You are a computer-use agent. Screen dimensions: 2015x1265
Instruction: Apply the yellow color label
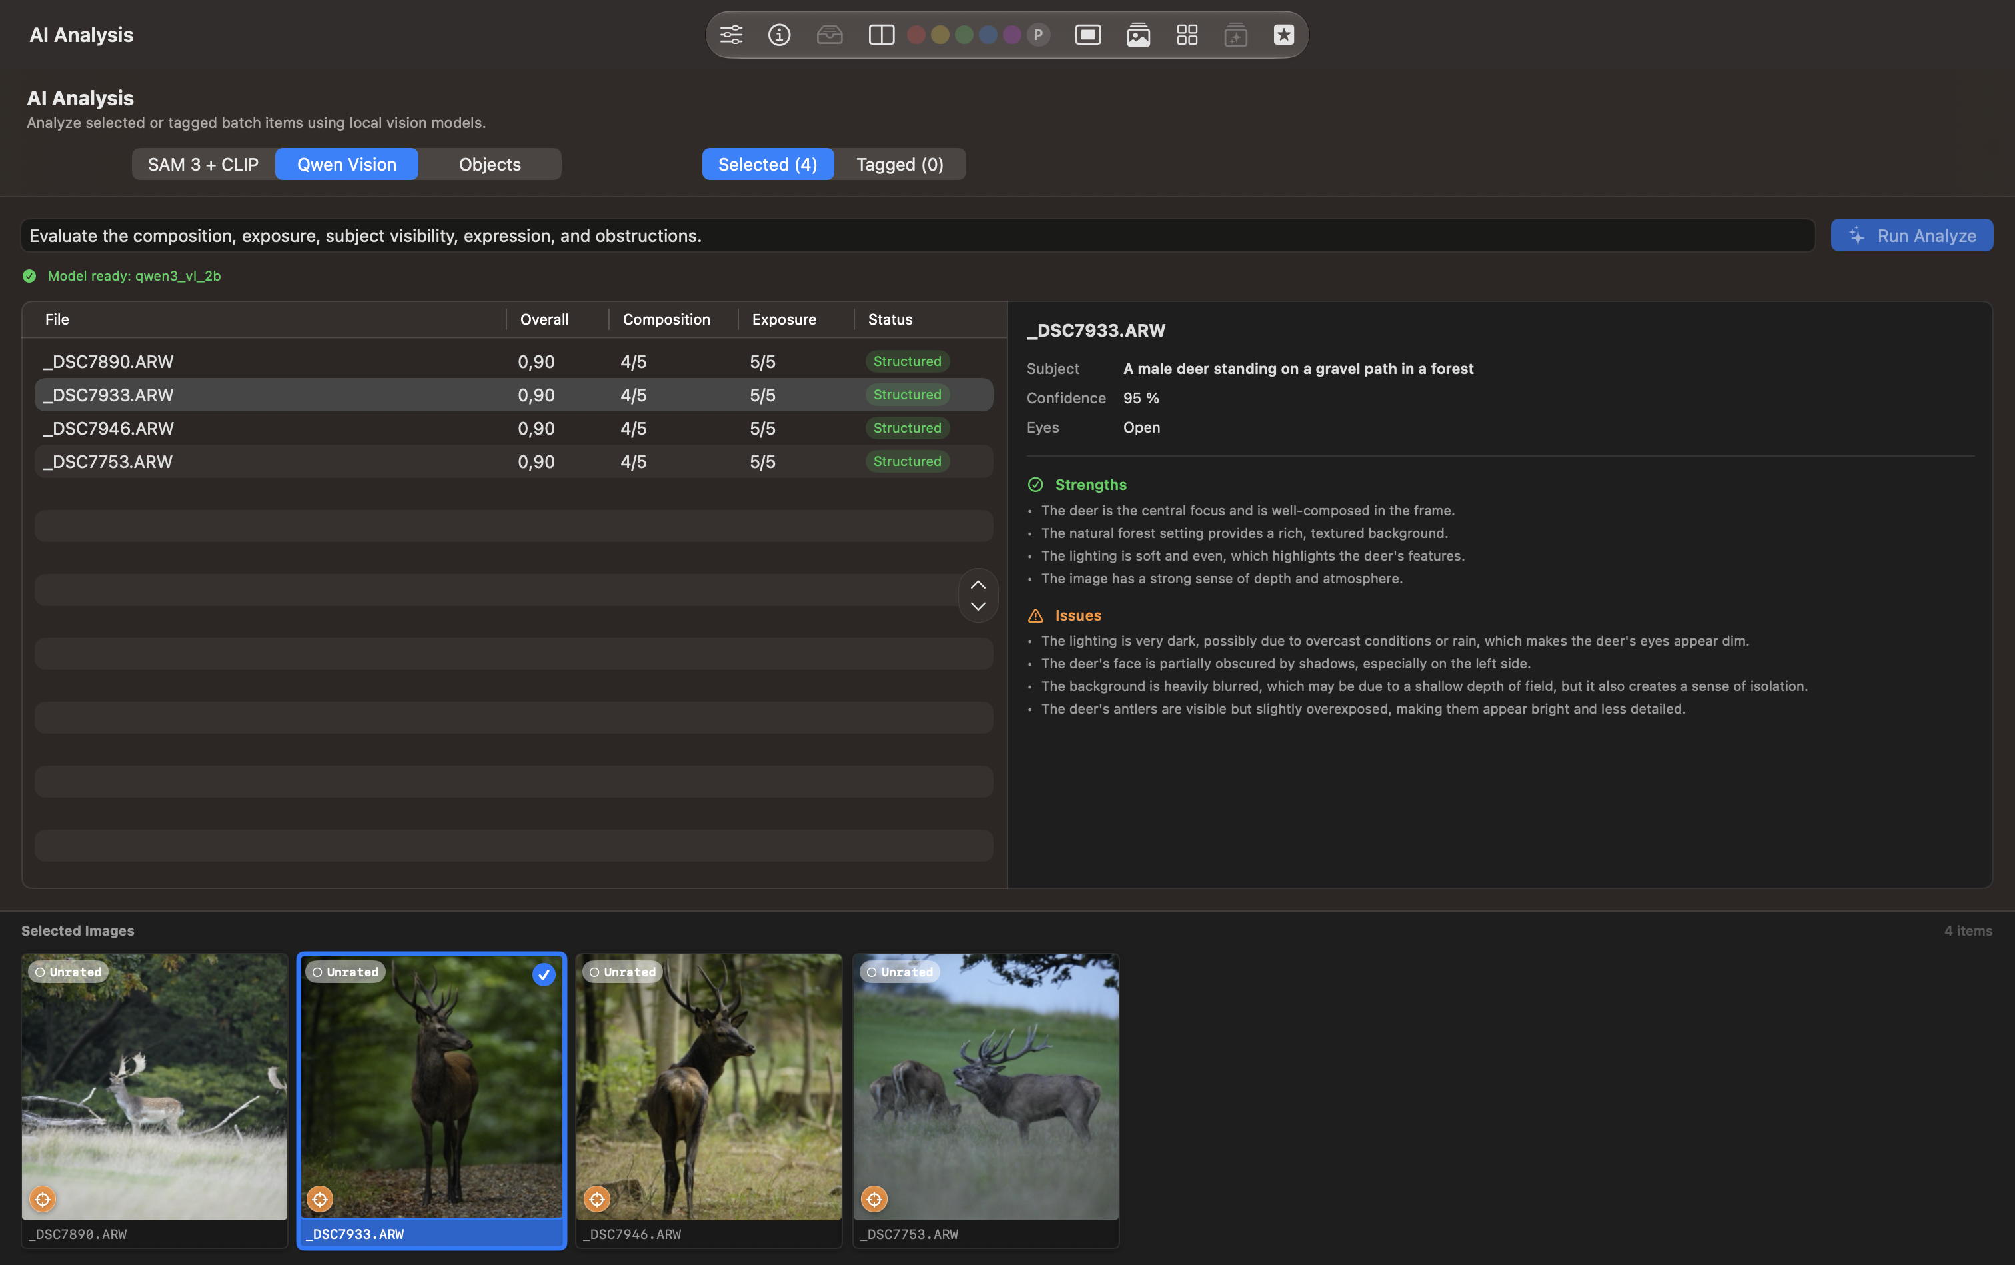(940, 34)
